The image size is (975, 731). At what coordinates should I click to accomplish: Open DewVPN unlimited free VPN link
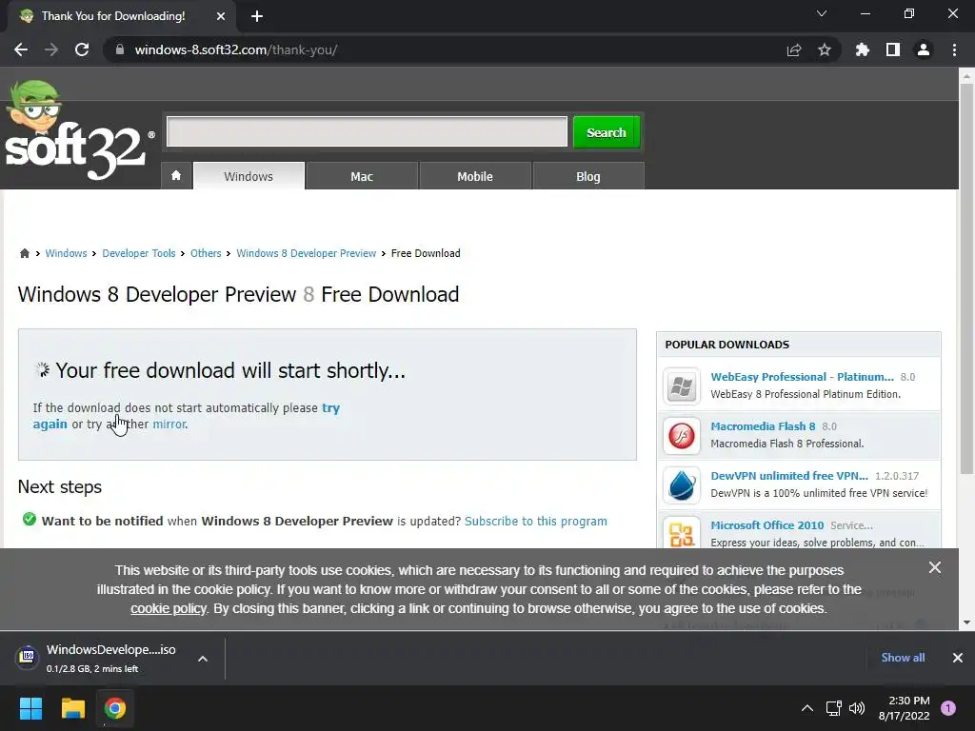(789, 476)
